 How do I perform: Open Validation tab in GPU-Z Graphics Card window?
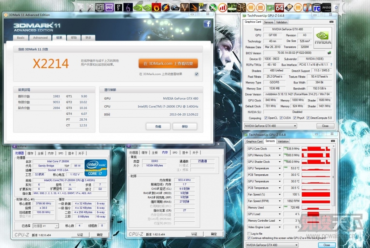click(281, 22)
